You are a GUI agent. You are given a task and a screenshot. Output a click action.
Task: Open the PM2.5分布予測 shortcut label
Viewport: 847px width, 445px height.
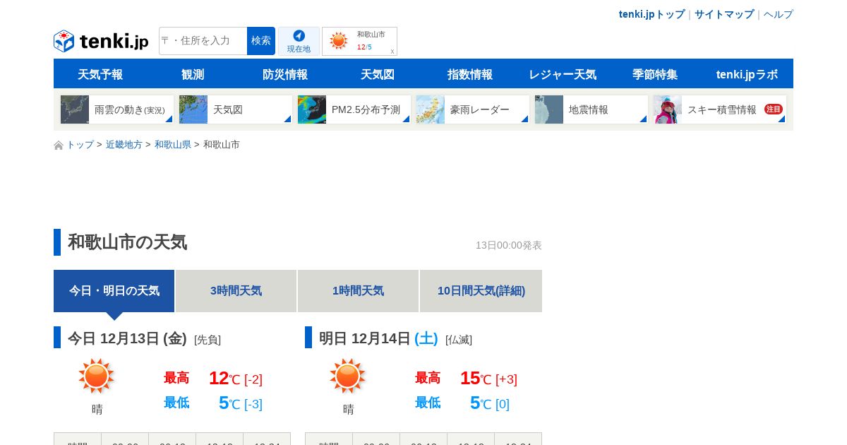366,110
